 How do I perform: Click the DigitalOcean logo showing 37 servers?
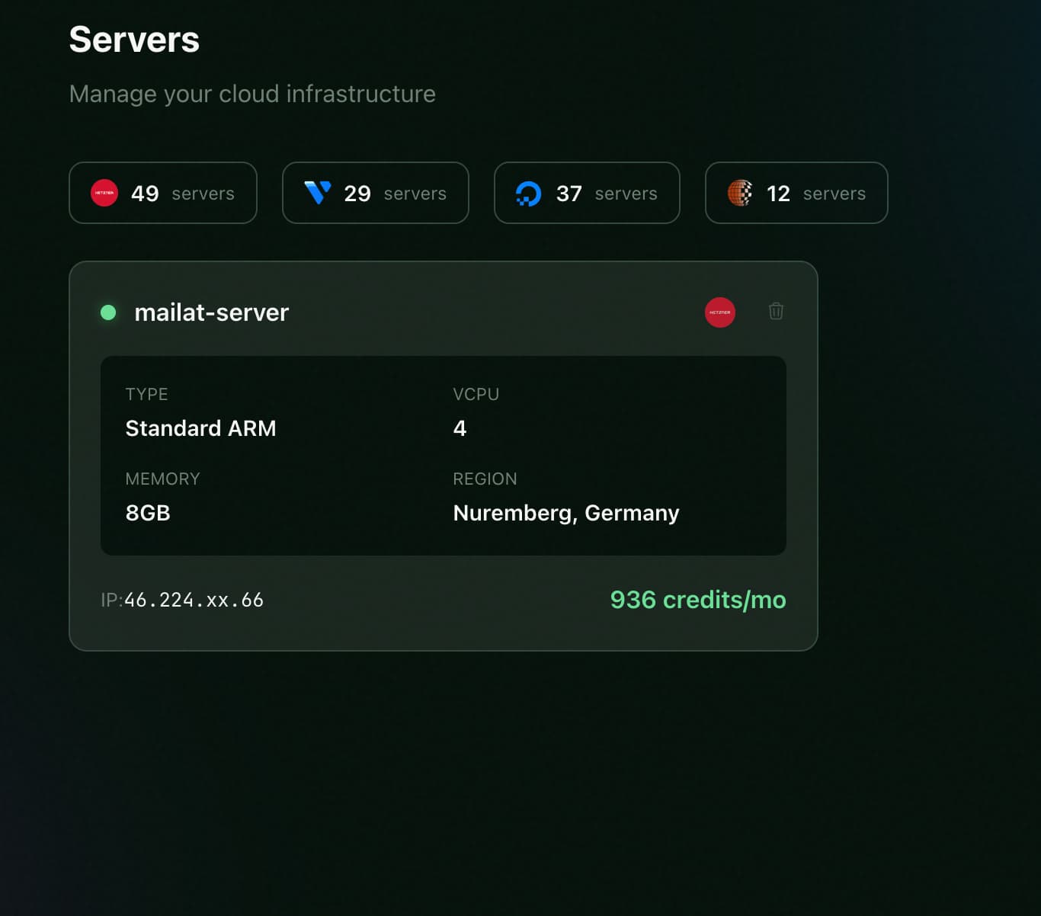[530, 194]
